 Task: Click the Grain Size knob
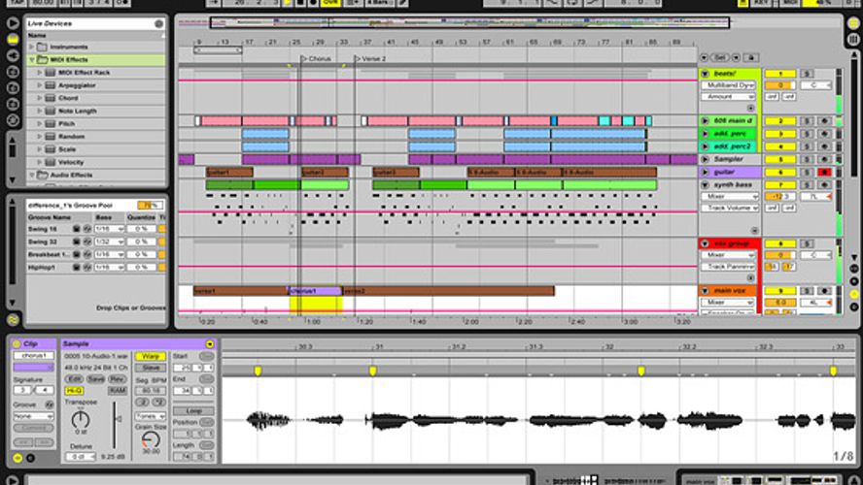(151, 438)
